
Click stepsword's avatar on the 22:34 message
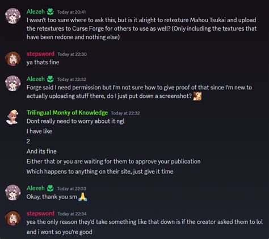pos(13,218)
